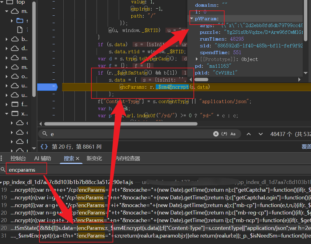The image size is (311, 244).
Task: Click the pd property 'mail163'
Action: (x=213, y=66)
